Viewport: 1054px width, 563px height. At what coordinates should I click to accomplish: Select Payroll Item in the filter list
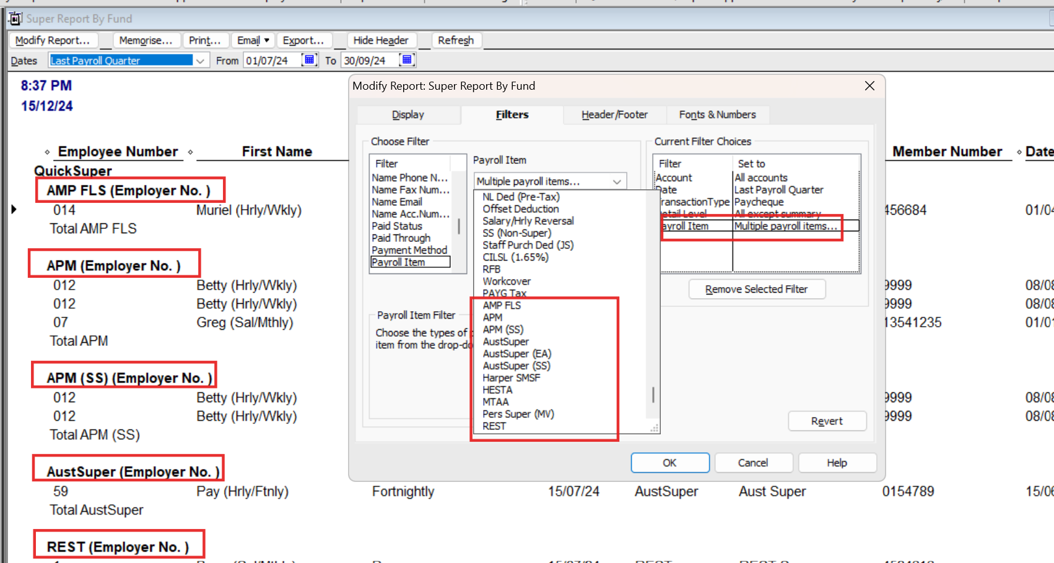tap(411, 262)
